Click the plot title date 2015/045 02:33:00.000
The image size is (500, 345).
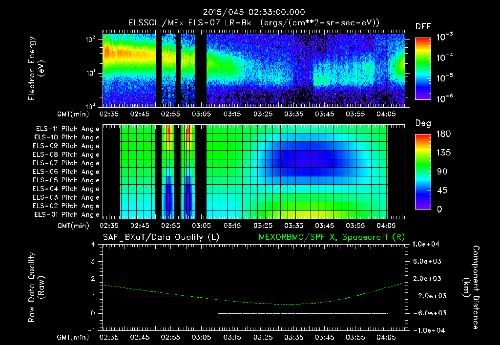254,12
